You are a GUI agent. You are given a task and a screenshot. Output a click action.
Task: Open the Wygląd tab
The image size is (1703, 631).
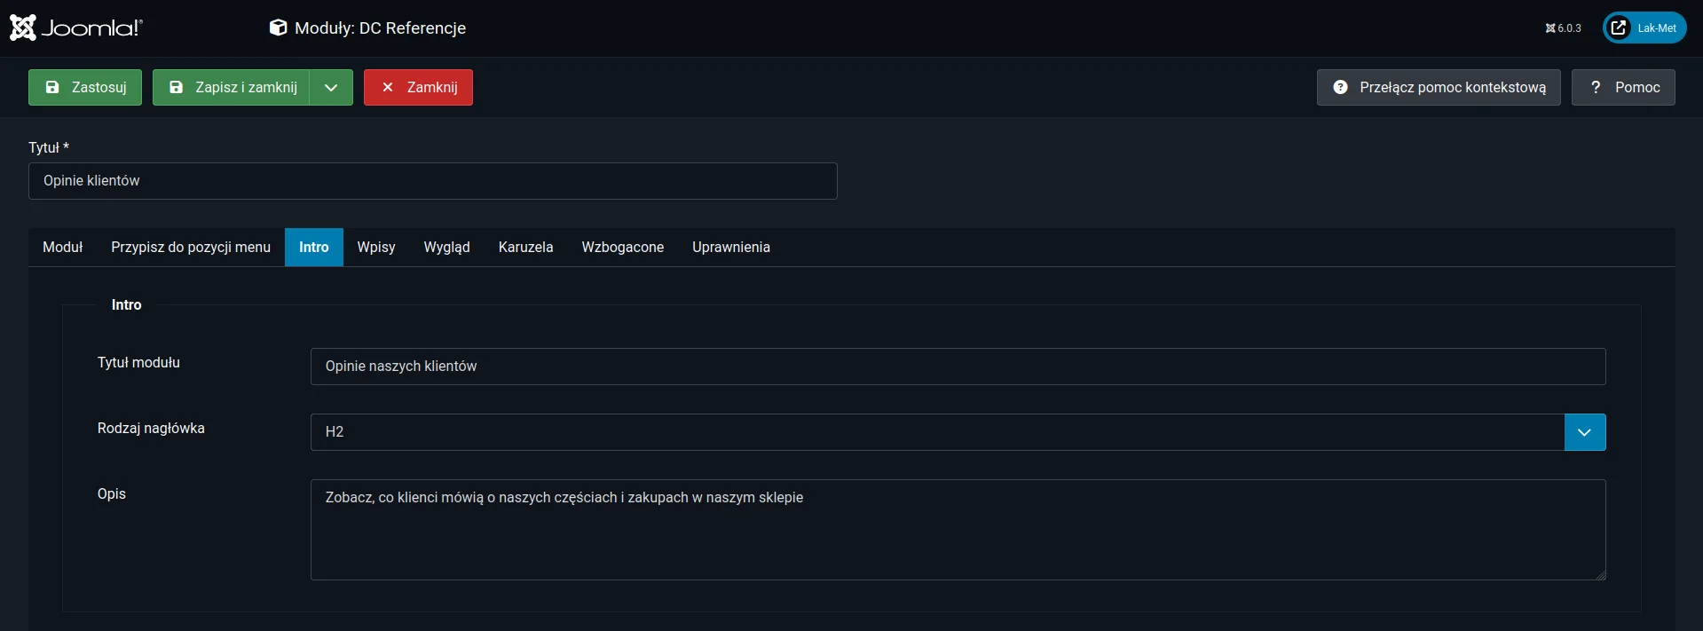point(447,248)
